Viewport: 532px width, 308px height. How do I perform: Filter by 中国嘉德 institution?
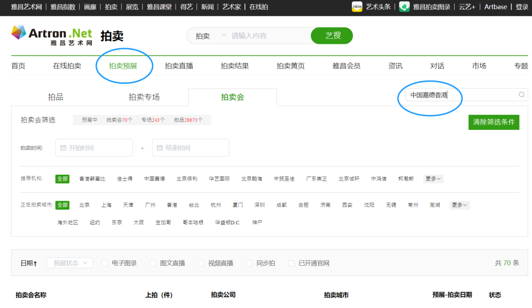point(154,179)
